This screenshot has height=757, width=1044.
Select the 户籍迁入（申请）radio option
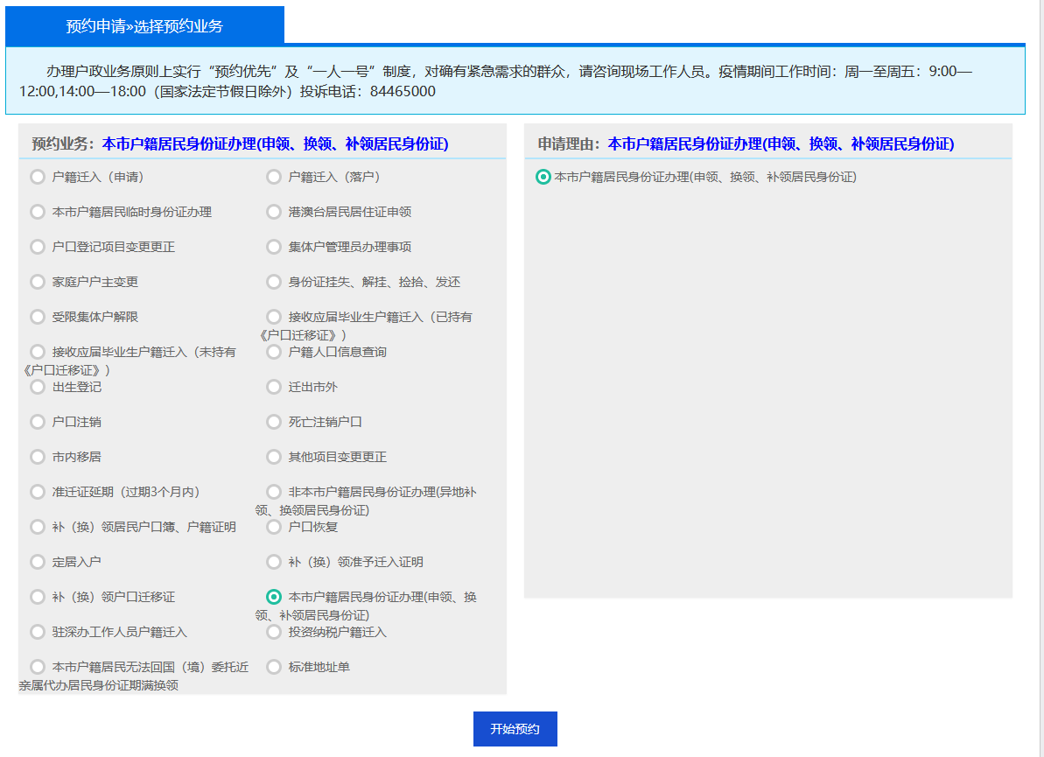point(38,177)
